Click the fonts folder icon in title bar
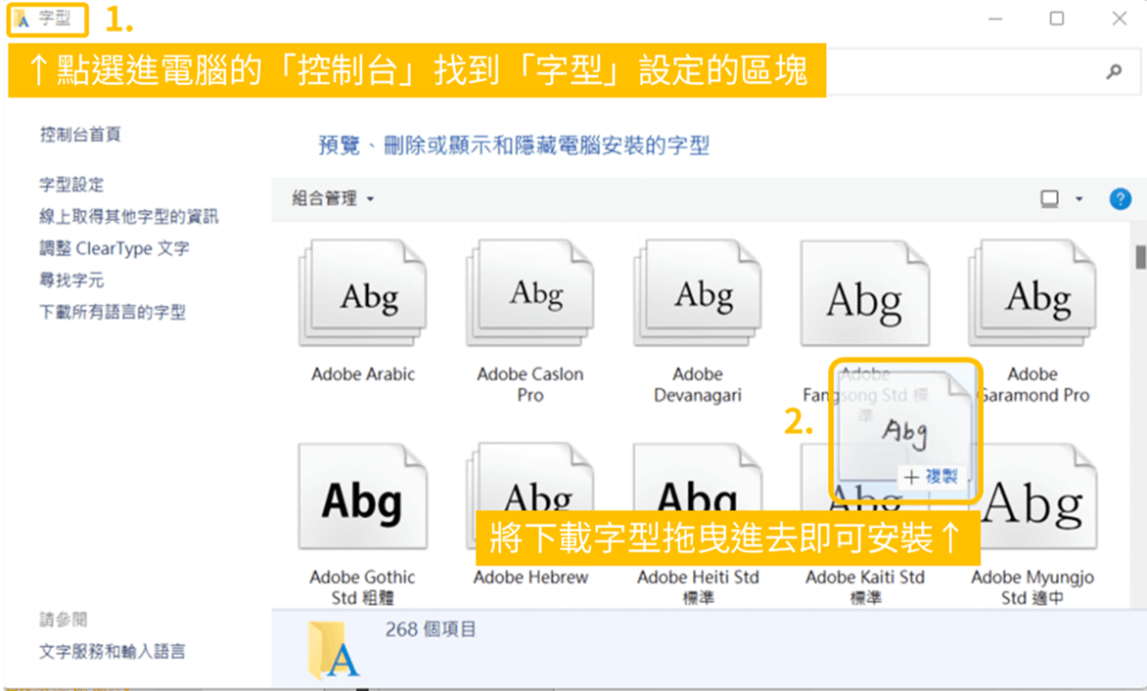This screenshot has width=1147, height=691. [x=23, y=19]
